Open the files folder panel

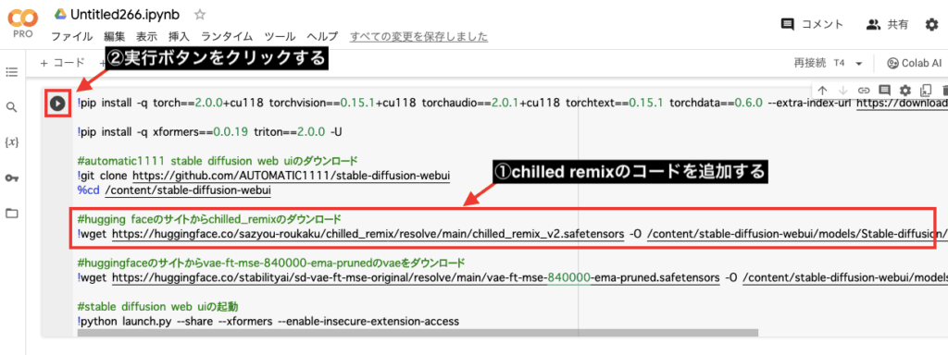(x=11, y=214)
